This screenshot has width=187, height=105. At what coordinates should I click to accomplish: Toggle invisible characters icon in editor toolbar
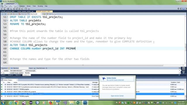click(x=53, y=14)
